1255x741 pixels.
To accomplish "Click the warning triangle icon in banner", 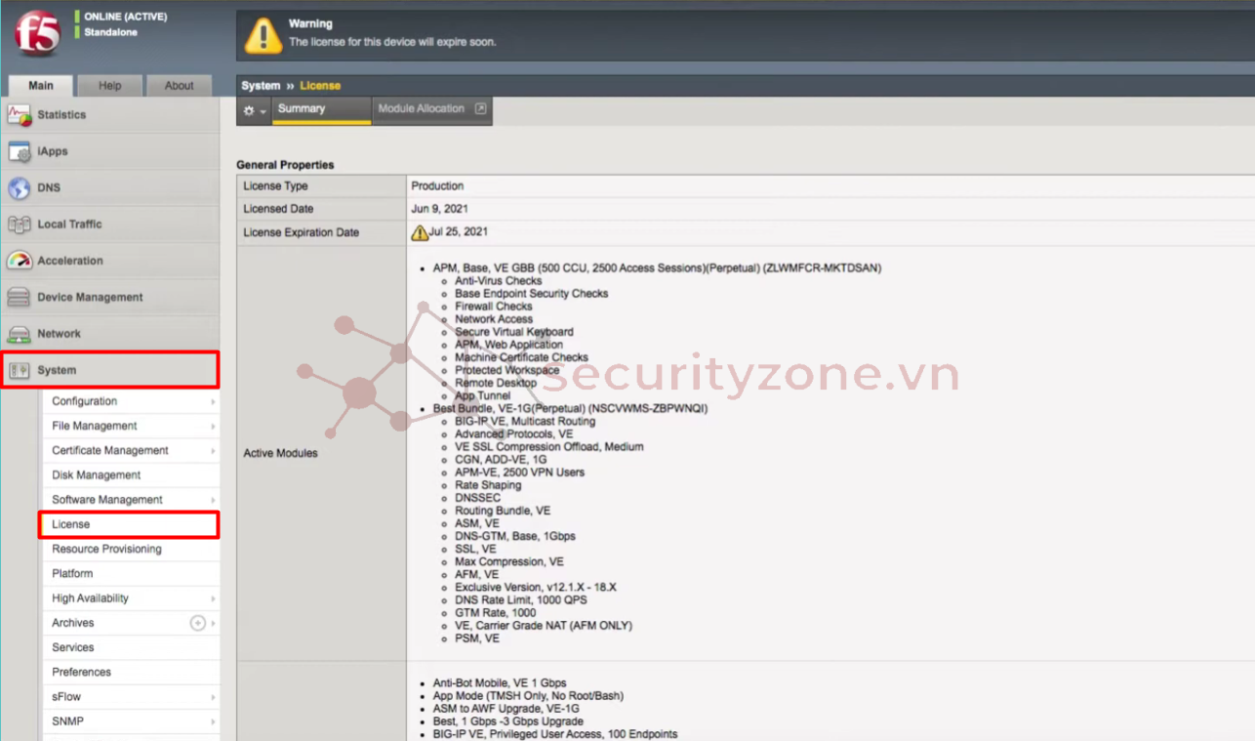I will point(263,35).
